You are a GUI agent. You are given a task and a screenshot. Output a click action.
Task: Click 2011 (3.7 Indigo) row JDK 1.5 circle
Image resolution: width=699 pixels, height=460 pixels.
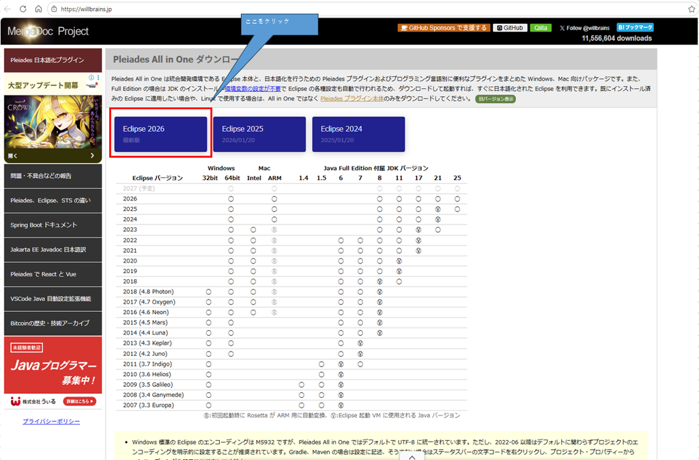[322, 364]
